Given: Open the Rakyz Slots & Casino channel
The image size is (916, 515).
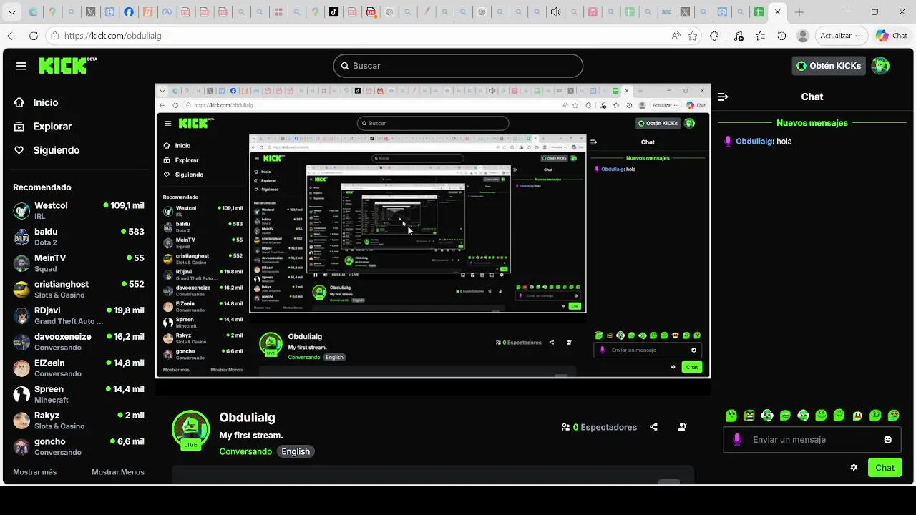Looking at the screenshot, I should pos(79,421).
